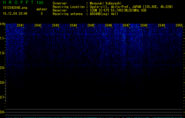Click the 2043 time marker

click(x=56, y=25)
